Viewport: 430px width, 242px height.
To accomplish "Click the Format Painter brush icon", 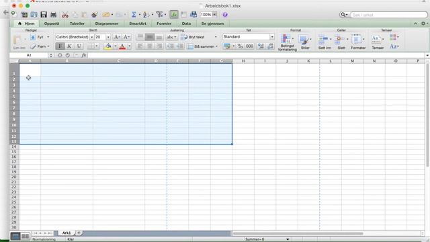I will (94, 15).
